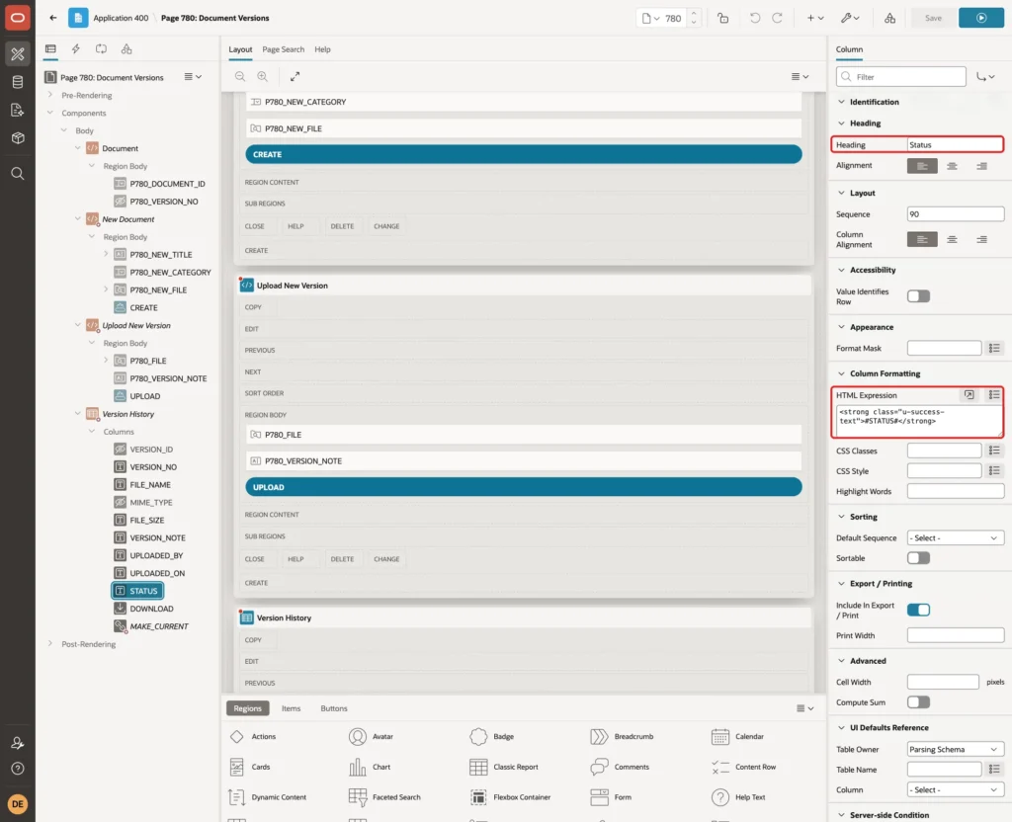Screen dimensions: 1012x822
Task: Collapse the Column Formatting section
Action: 841,373
